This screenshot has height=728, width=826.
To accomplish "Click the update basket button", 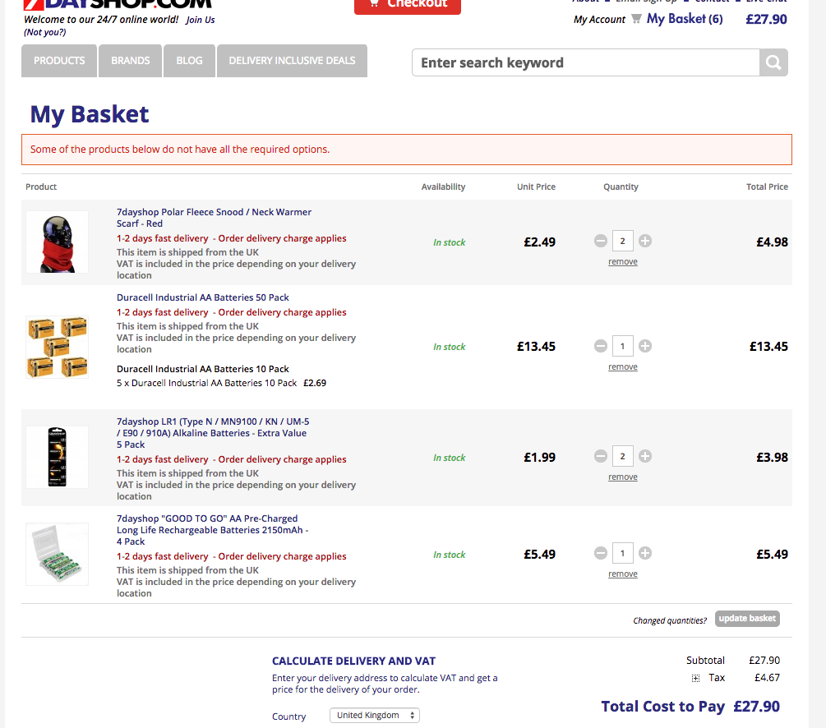I will pos(747,619).
